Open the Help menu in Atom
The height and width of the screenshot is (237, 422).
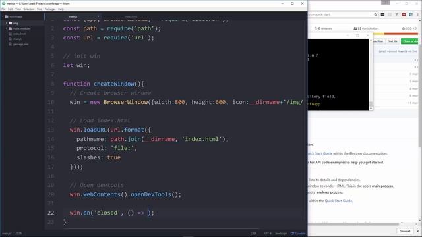coord(61,9)
